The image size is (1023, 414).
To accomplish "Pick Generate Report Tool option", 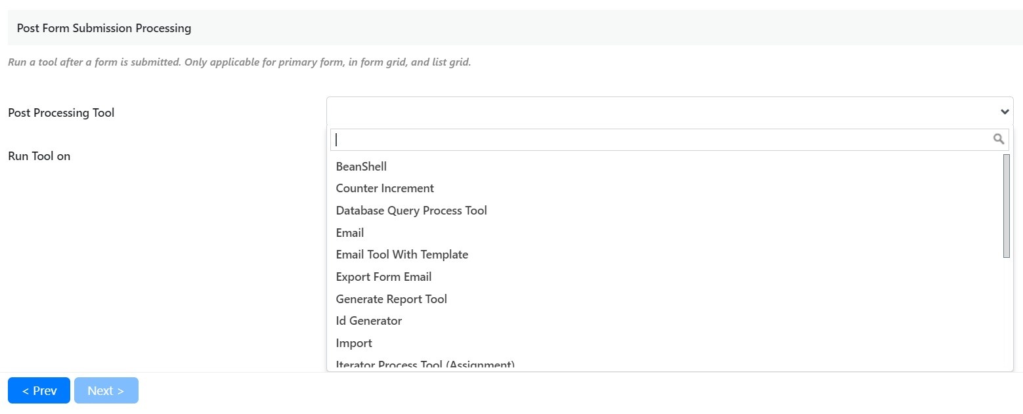I will pyautogui.click(x=391, y=299).
